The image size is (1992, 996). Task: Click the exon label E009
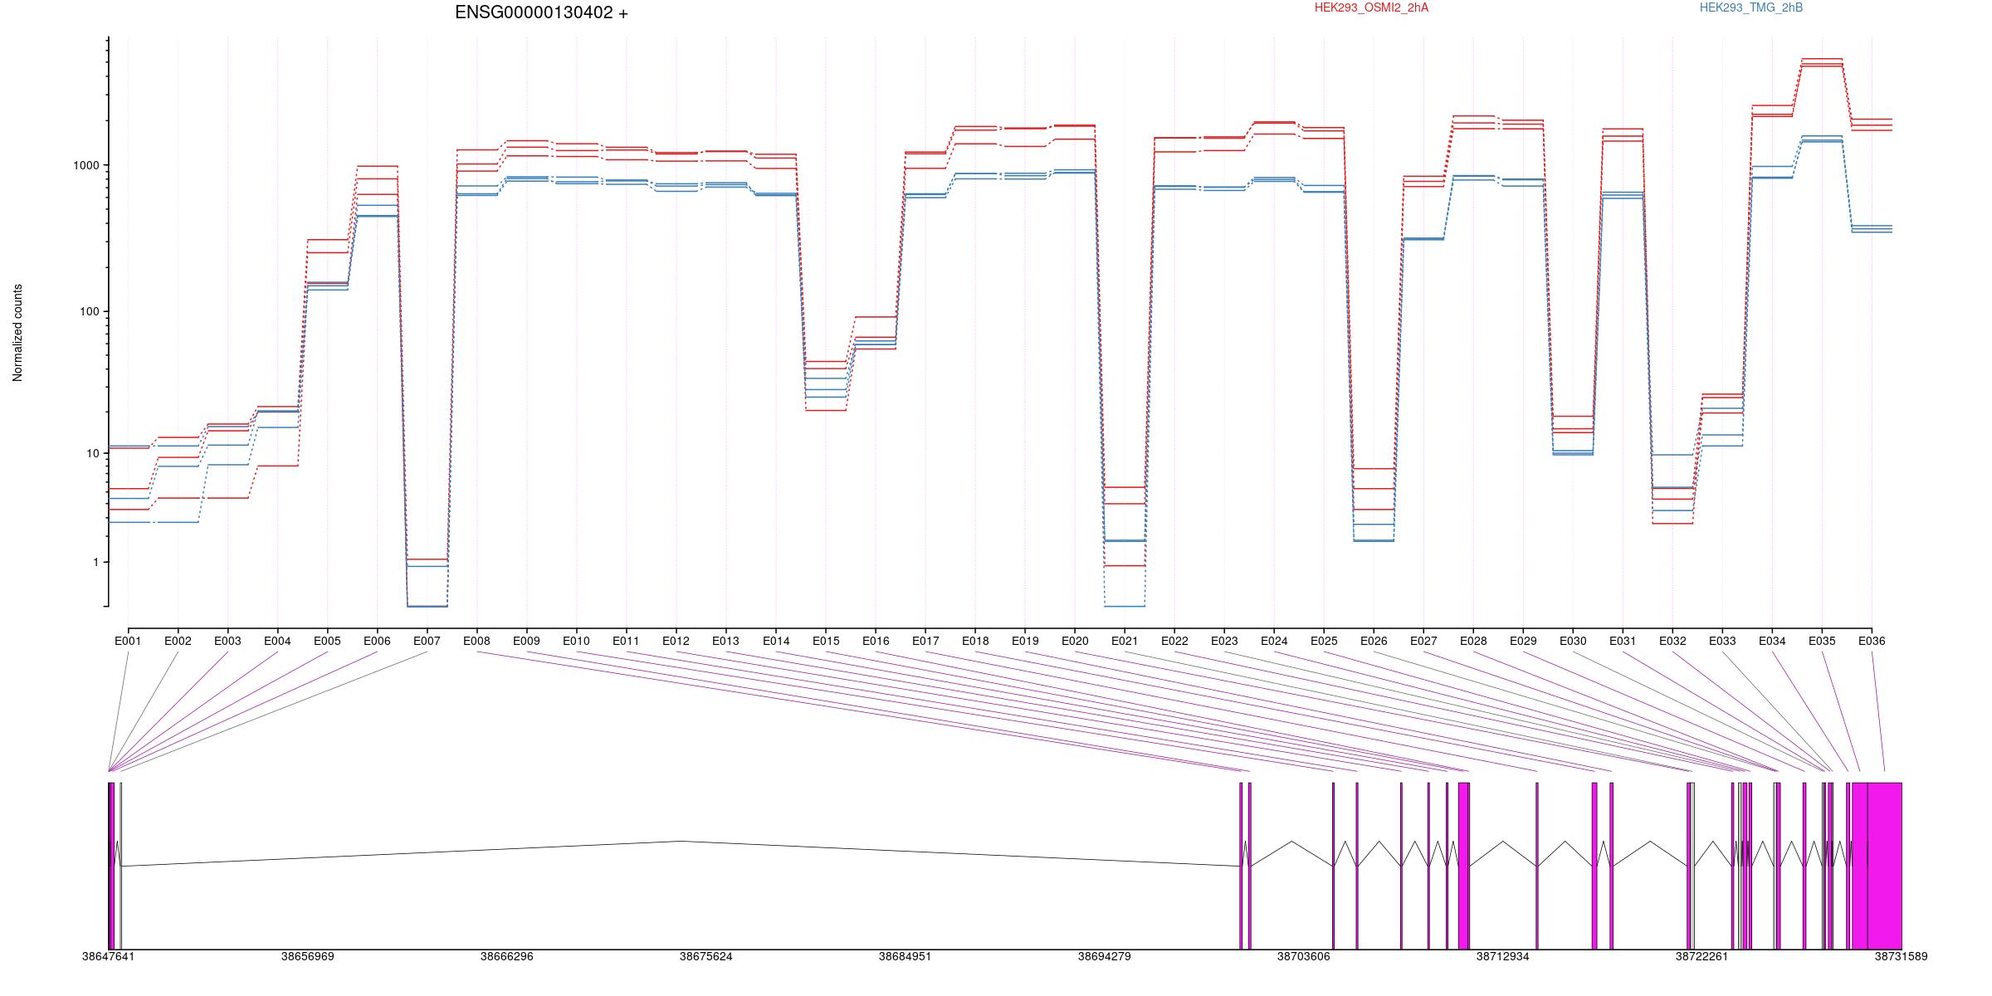[x=526, y=641]
